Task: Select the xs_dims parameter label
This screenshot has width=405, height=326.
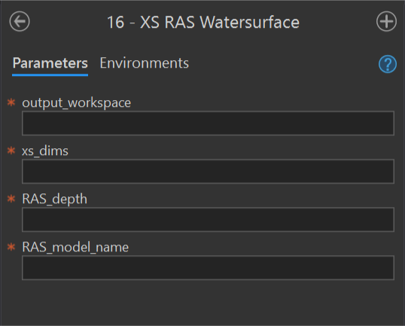Action: [x=45, y=151]
